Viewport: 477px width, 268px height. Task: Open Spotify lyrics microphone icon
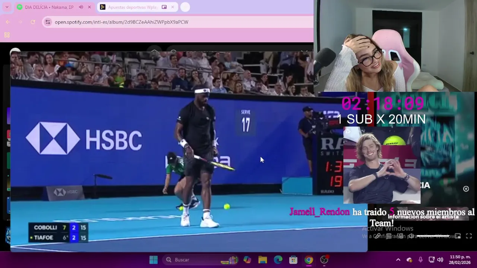pyautogui.click(x=378, y=236)
